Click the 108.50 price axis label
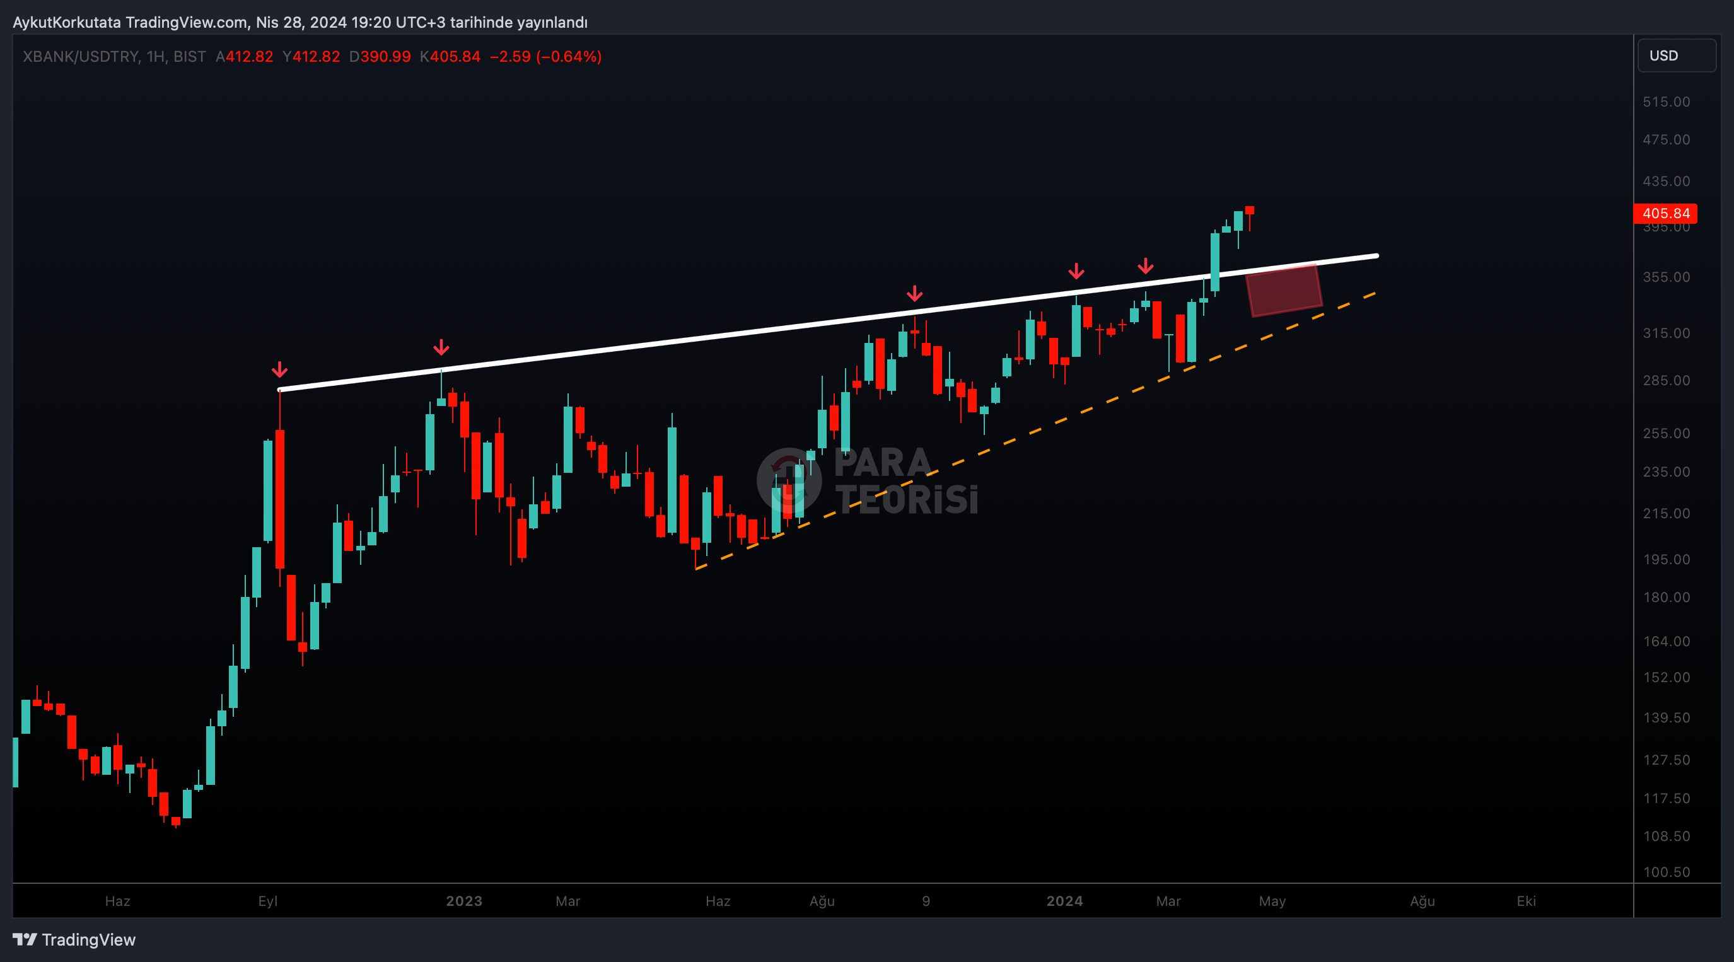Image resolution: width=1734 pixels, height=962 pixels. tap(1666, 836)
